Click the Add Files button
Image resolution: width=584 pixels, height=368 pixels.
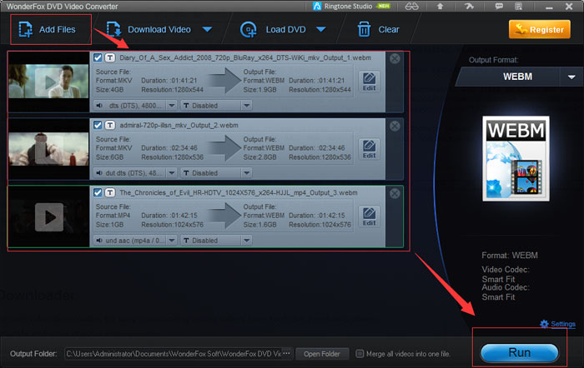(48, 29)
